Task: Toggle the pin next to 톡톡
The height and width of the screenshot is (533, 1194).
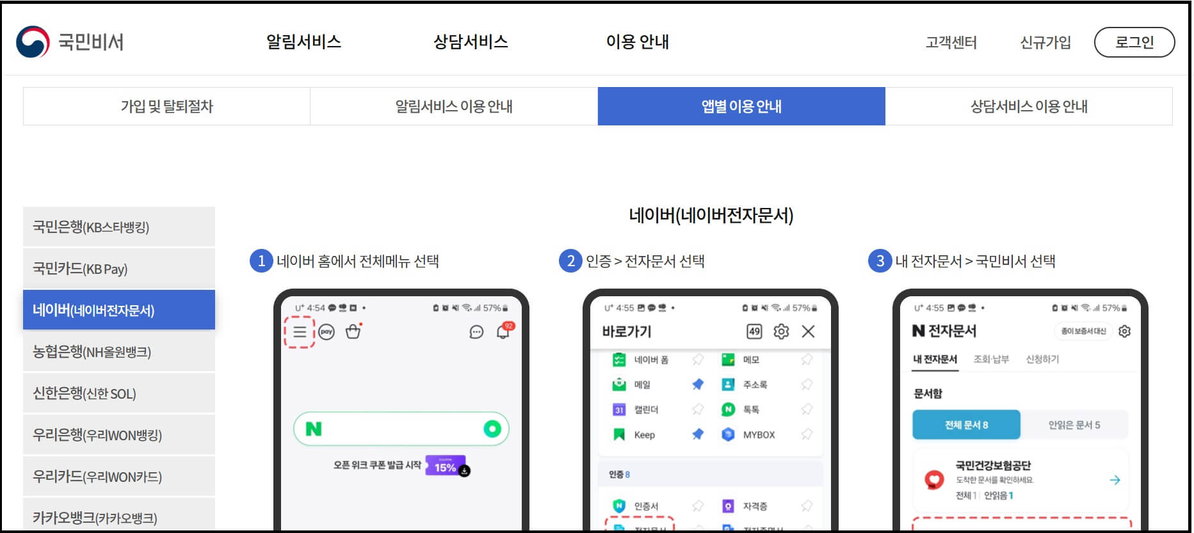Action: point(807,410)
